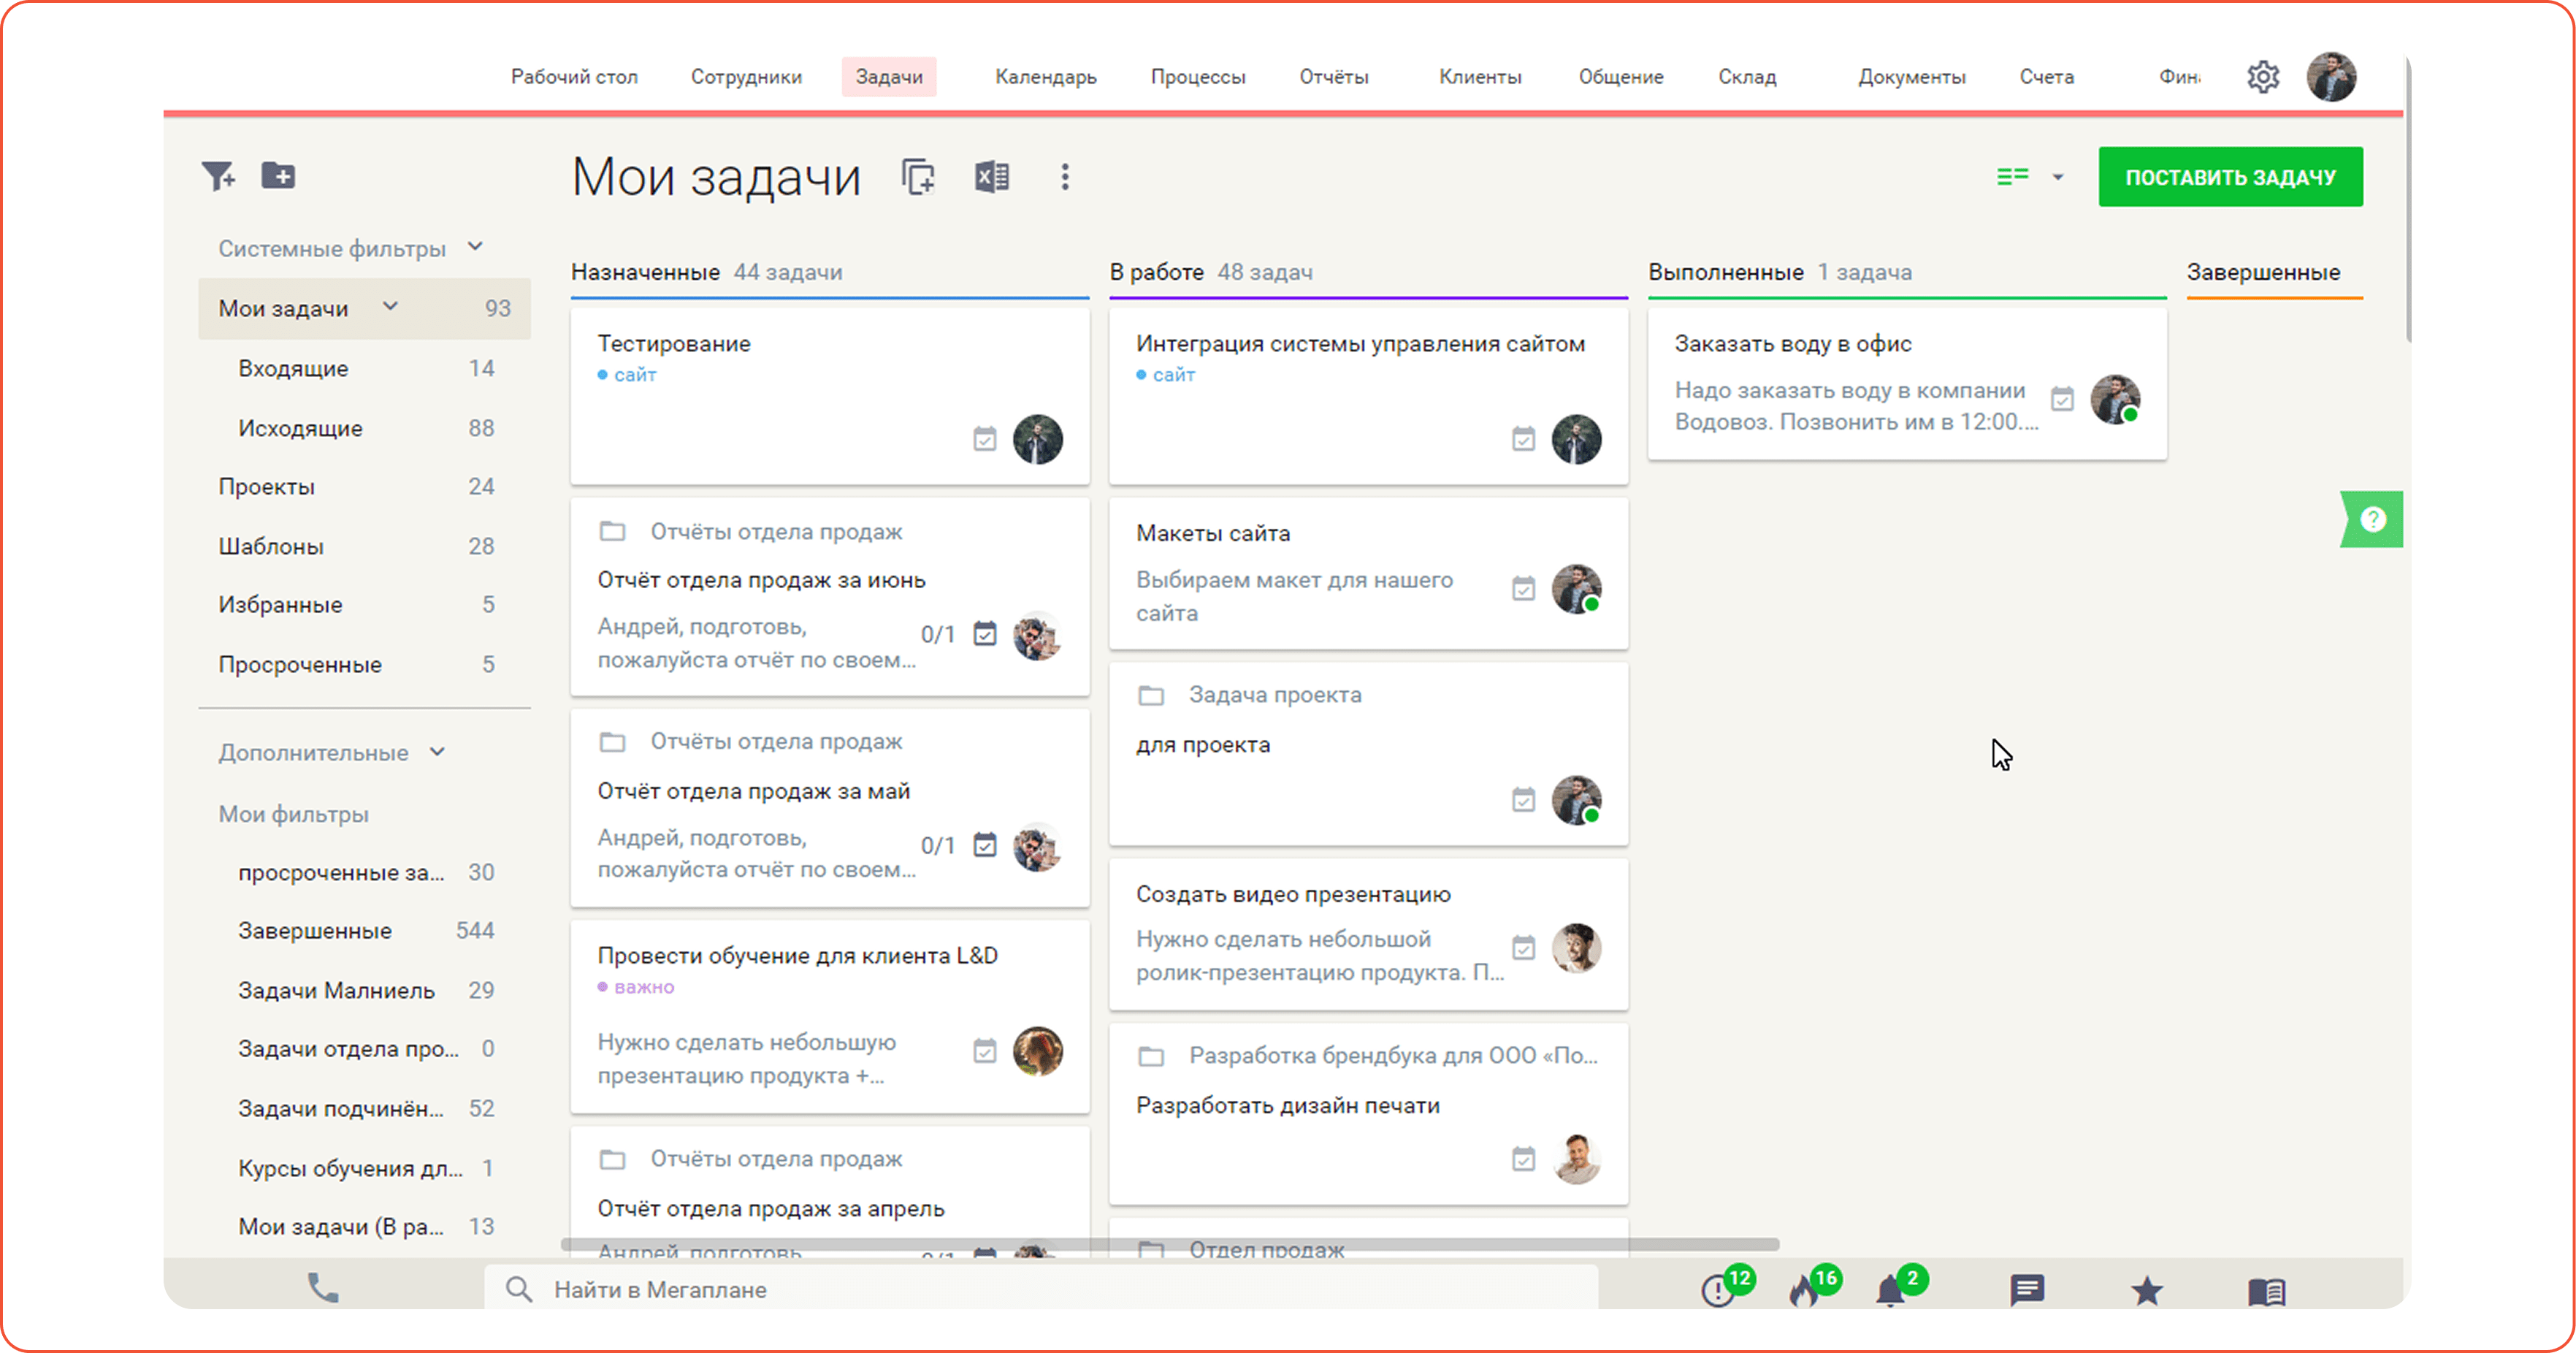This screenshot has width=2576, height=1353.
Task: Click deadline icon on Отчёт отдела продаж за май
Action: click(x=985, y=845)
